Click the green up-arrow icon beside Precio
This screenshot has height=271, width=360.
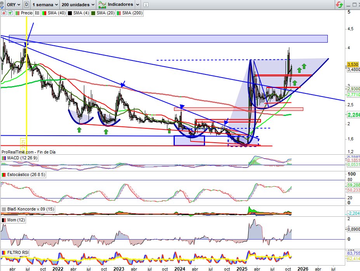coord(10,13)
